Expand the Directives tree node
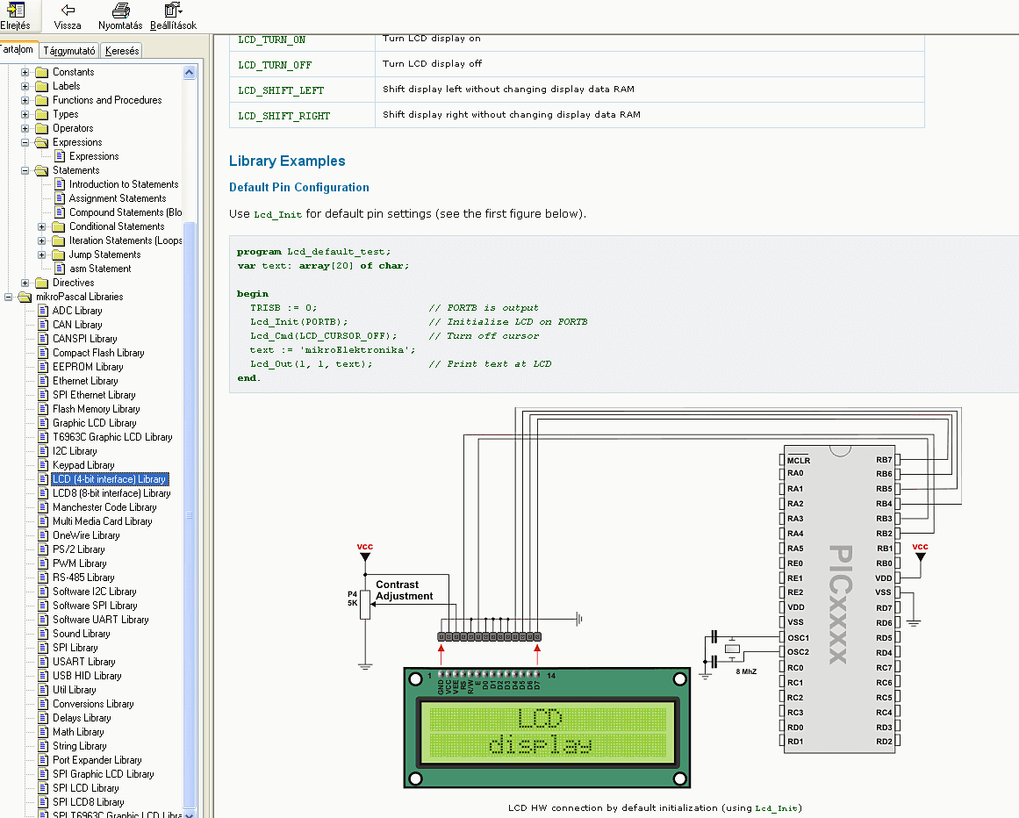 tap(25, 283)
